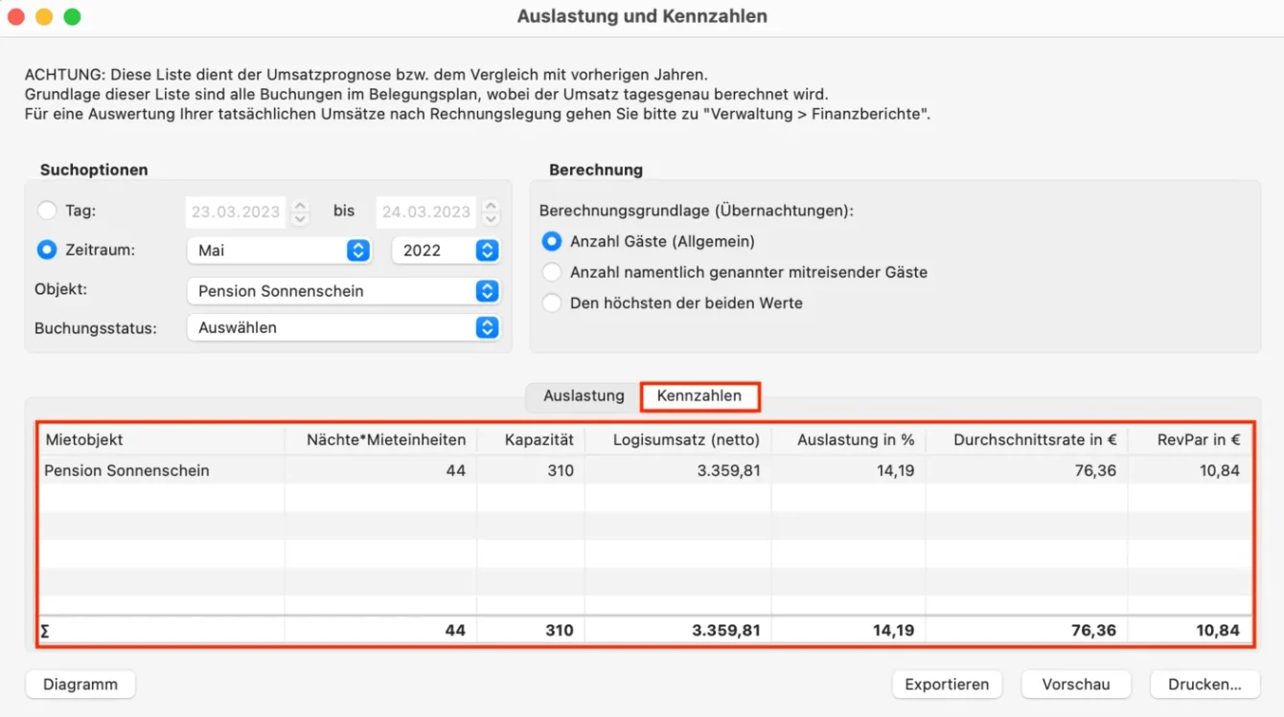The height and width of the screenshot is (717, 1284).
Task: Select the Tag radio button
Action: (x=47, y=211)
